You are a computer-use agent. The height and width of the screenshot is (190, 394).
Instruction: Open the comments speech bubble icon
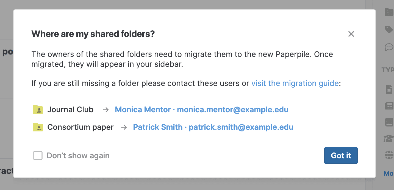click(389, 47)
